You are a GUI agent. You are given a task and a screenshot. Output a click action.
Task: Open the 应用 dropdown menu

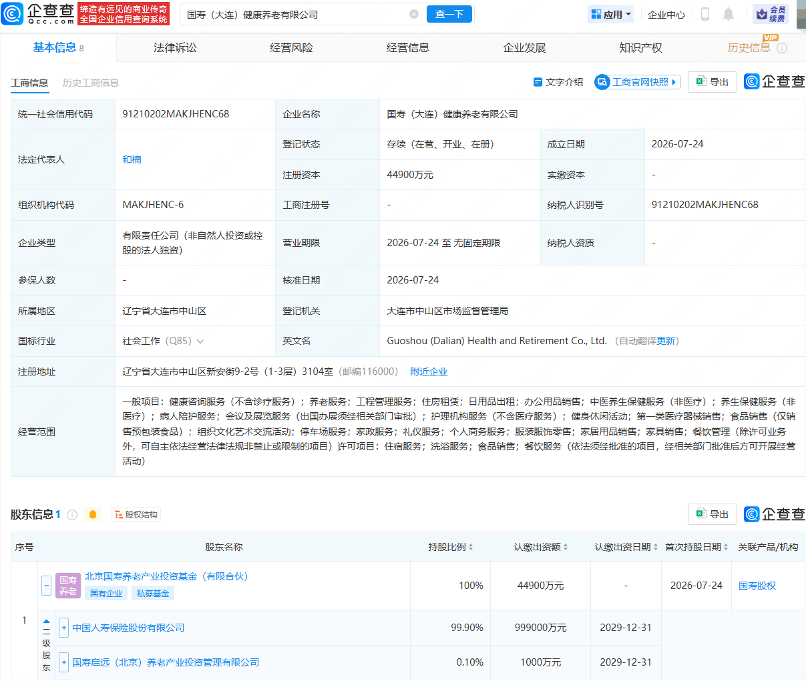point(611,14)
